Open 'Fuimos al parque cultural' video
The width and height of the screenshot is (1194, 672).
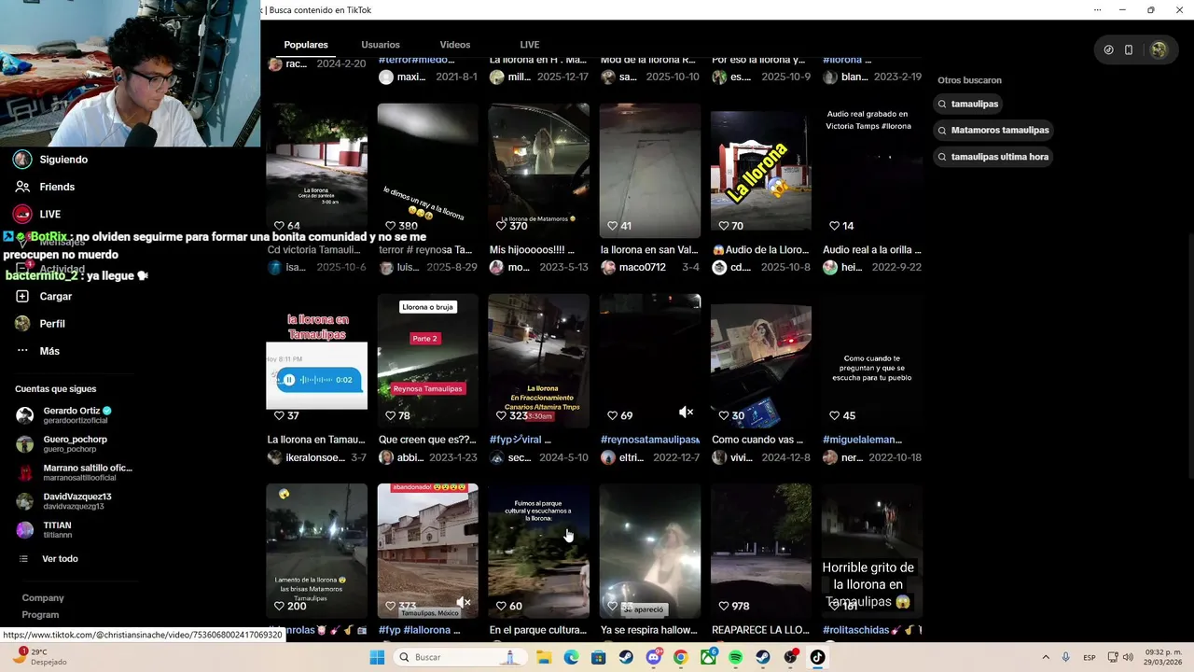538,551
